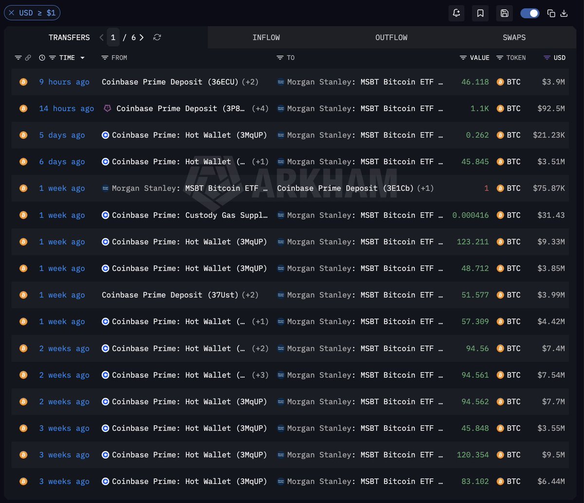Open the filter icon left of link icon
Viewport: 584px width, 503px height.
(x=18, y=58)
